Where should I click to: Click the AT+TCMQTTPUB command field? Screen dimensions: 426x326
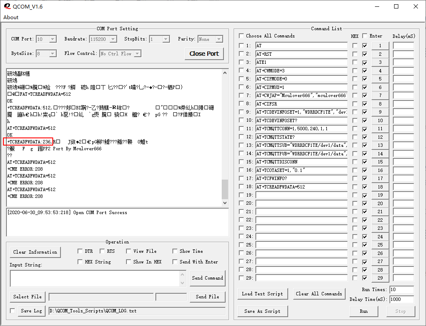301,154
